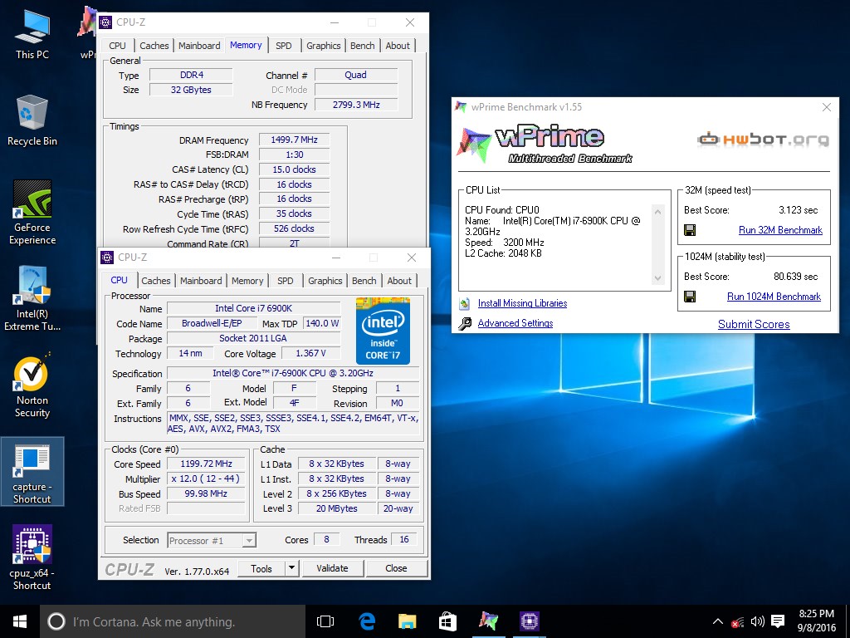Click Cortana search box

[x=173, y=621]
